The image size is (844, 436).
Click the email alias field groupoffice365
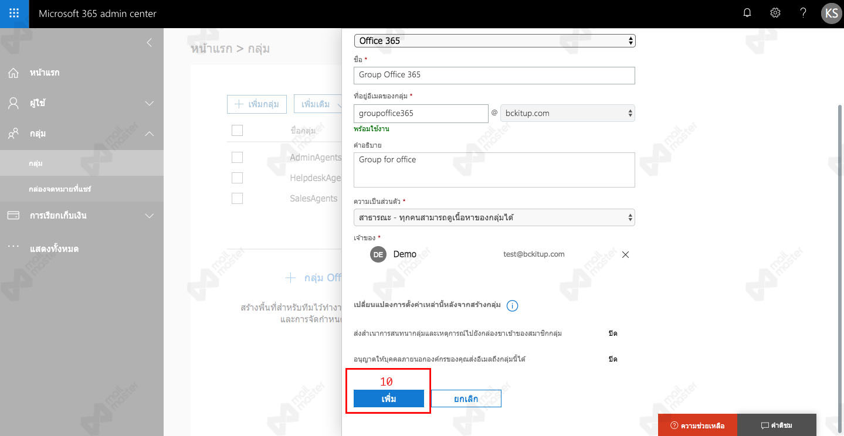(x=421, y=114)
